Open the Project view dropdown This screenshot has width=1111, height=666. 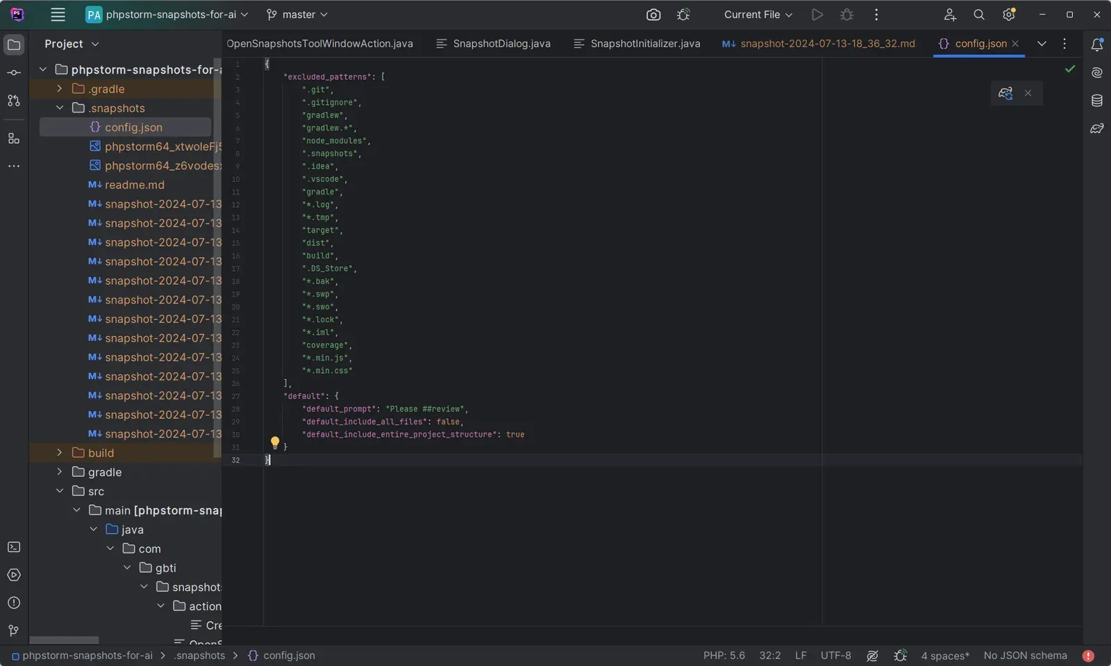(x=72, y=44)
